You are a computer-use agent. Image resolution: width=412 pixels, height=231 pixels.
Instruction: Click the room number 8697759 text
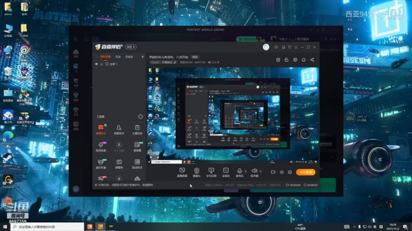tap(200, 62)
